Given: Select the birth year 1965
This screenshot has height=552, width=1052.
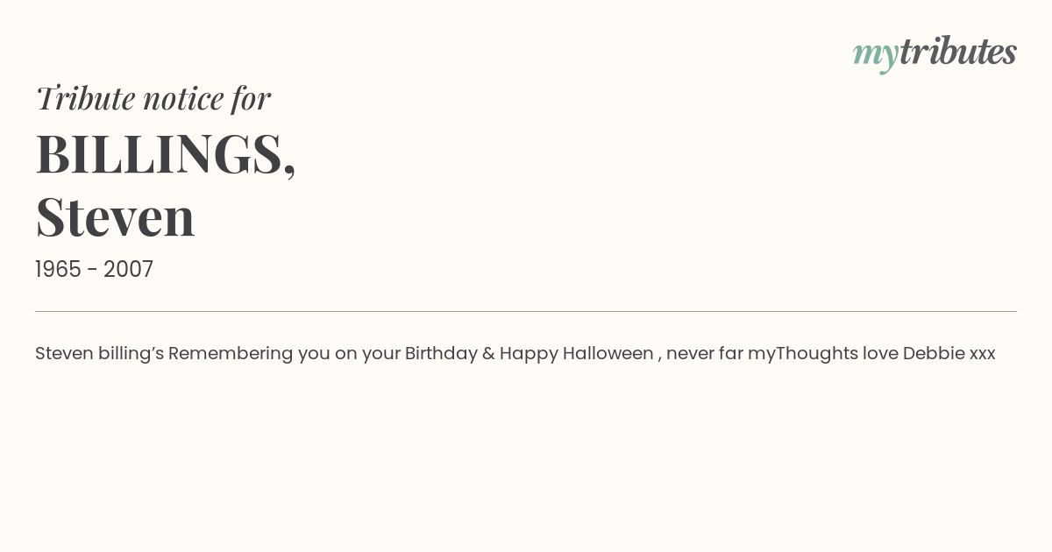Looking at the screenshot, I should pyautogui.click(x=59, y=270).
